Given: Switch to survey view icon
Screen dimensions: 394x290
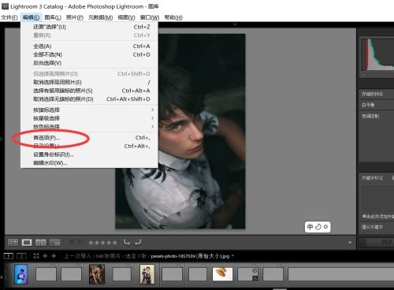Looking at the screenshot, I should pos(55,243).
